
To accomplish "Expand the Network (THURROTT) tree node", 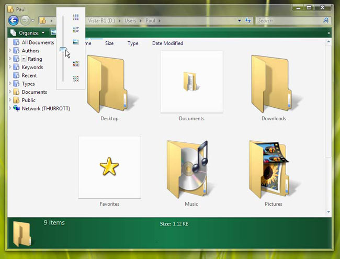I will point(10,109).
